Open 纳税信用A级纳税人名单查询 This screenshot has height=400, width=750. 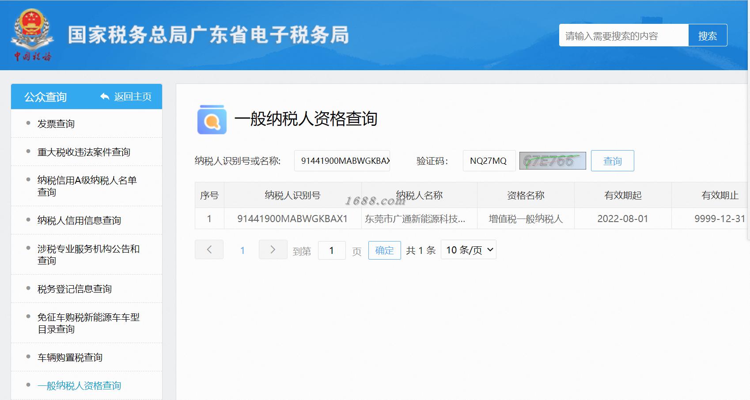coord(87,186)
